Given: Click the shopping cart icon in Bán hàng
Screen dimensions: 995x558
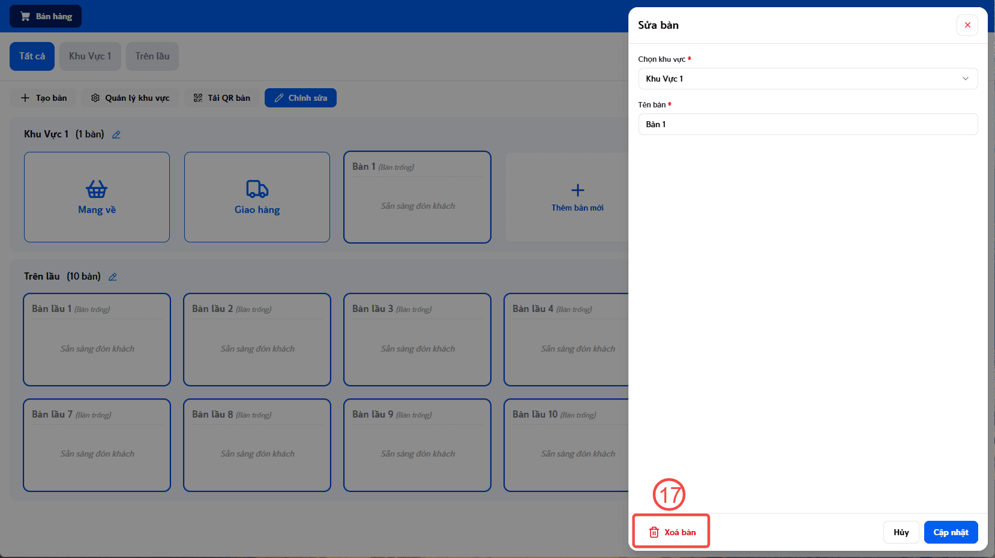Looking at the screenshot, I should pos(25,16).
